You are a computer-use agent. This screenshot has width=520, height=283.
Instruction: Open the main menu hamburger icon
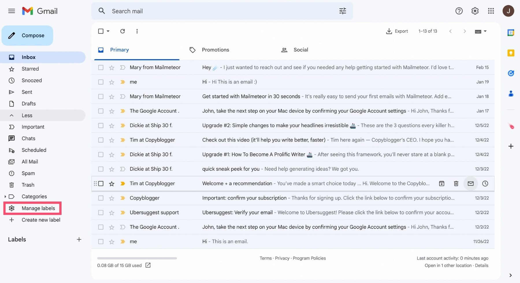click(12, 11)
